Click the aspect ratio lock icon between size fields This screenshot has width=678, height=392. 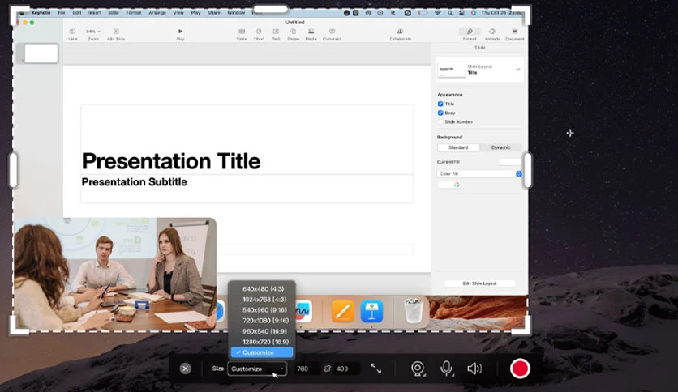click(x=328, y=369)
